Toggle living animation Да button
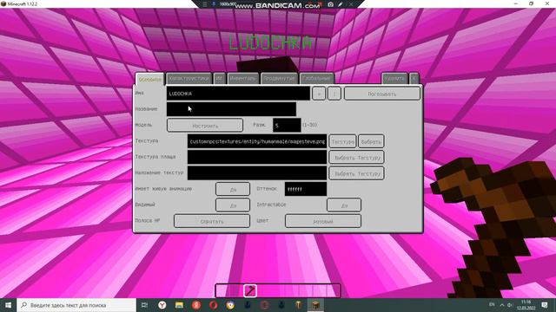 click(x=233, y=189)
